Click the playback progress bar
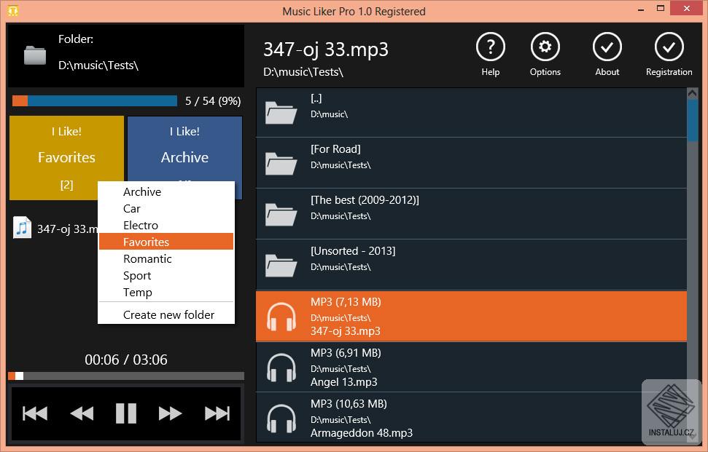 pyautogui.click(x=125, y=376)
